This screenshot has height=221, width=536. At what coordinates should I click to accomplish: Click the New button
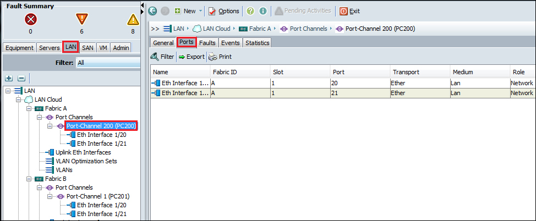point(185,11)
